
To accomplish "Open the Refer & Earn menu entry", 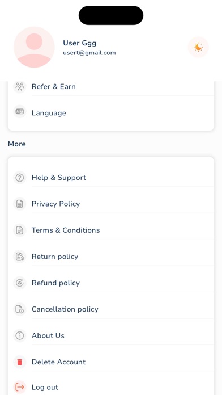I will point(111,87).
